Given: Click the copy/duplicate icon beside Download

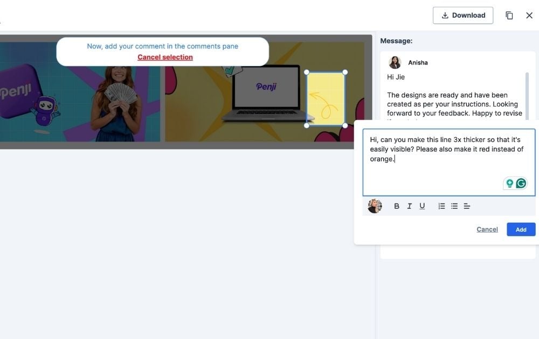Looking at the screenshot, I should point(509,16).
